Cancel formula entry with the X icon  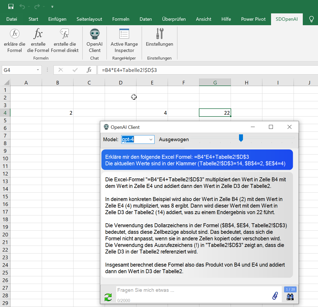[61, 70]
